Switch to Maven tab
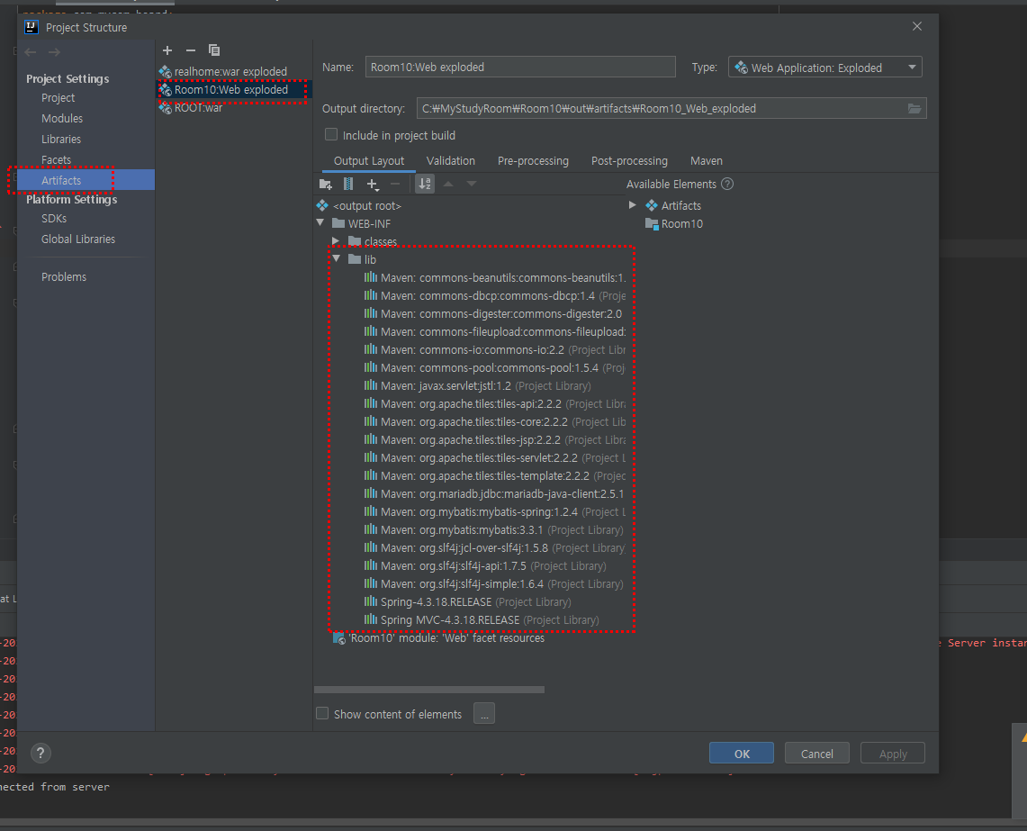The height and width of the screenshot is (831, 1027). pyautogui.click(x=706, y=161)
